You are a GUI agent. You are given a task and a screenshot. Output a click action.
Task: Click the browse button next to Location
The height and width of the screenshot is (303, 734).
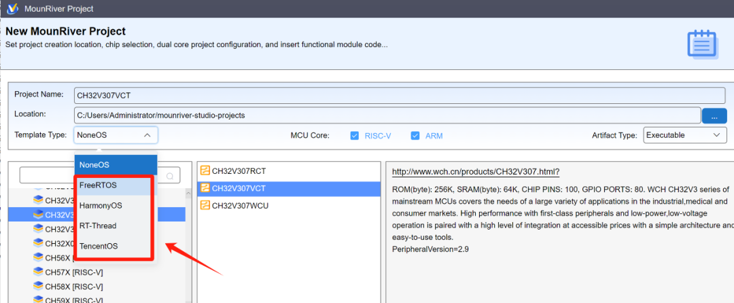714,115
